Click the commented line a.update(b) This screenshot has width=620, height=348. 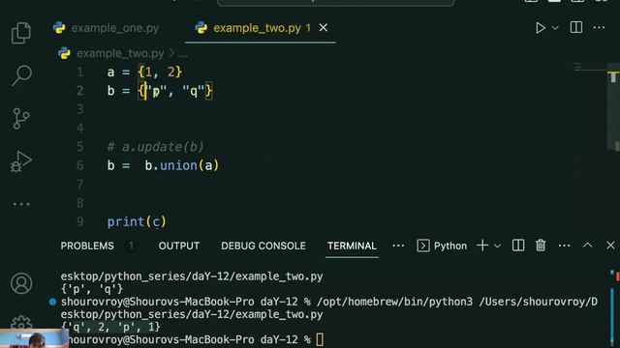click(155, 147)
